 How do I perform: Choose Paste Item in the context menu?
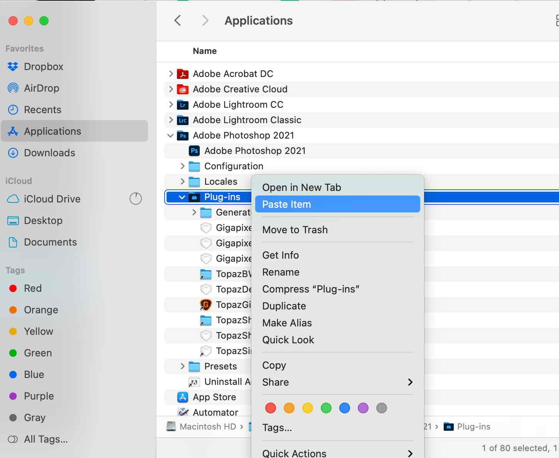[x=337, y=204]
